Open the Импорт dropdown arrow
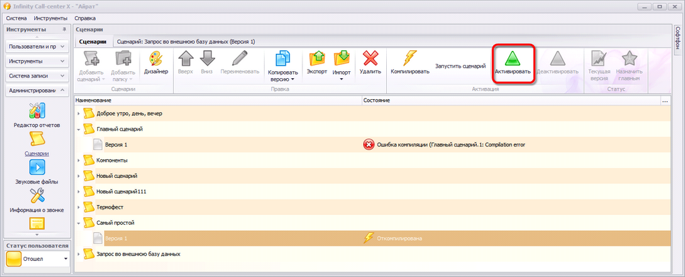 tap(341, 79)
